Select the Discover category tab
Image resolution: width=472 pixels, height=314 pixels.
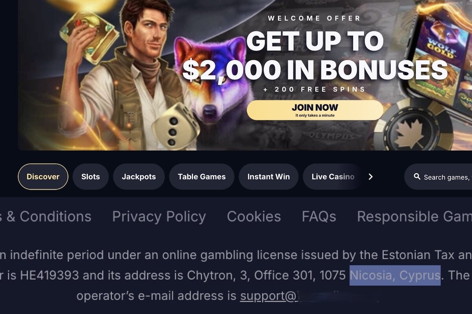click(x=43, y=177)
